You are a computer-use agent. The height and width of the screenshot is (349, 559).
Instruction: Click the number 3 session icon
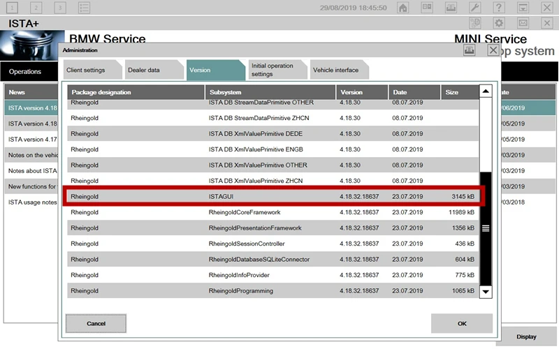(60, 8)
